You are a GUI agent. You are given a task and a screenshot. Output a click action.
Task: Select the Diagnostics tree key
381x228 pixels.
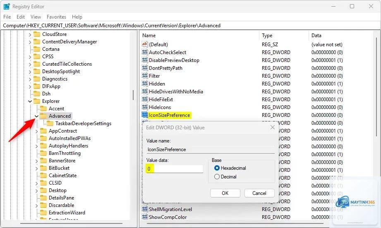tap(55, 79)
